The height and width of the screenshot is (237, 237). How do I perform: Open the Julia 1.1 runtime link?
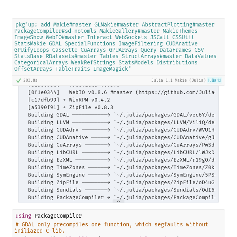214,80
